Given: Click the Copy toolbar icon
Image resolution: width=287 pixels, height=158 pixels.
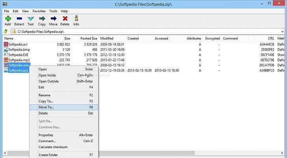Looking at the screenshot, I should [x=42, y=19].
